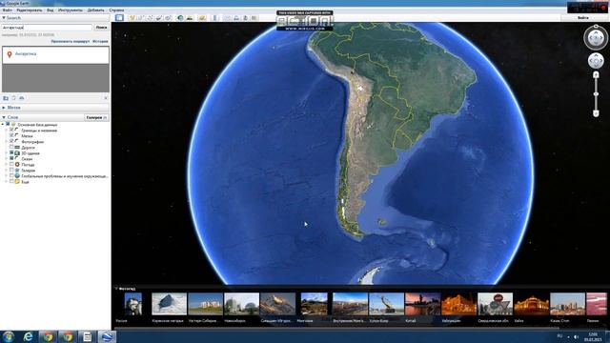The width and height of the screenshot is (610, 343).
Task: Select the Add Placemark pin tool
Action: tap(132, 17)
